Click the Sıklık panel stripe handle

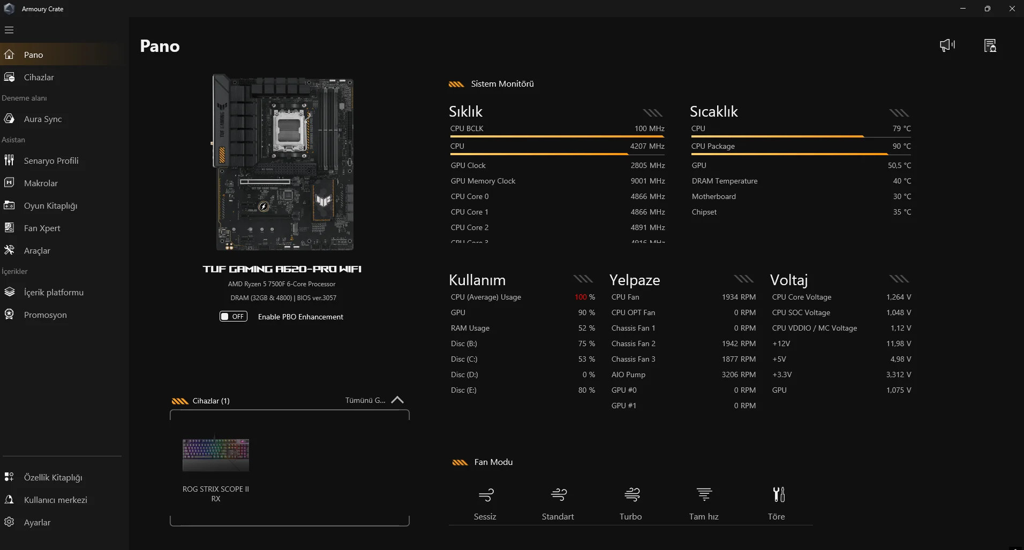(x=653, y=112)
